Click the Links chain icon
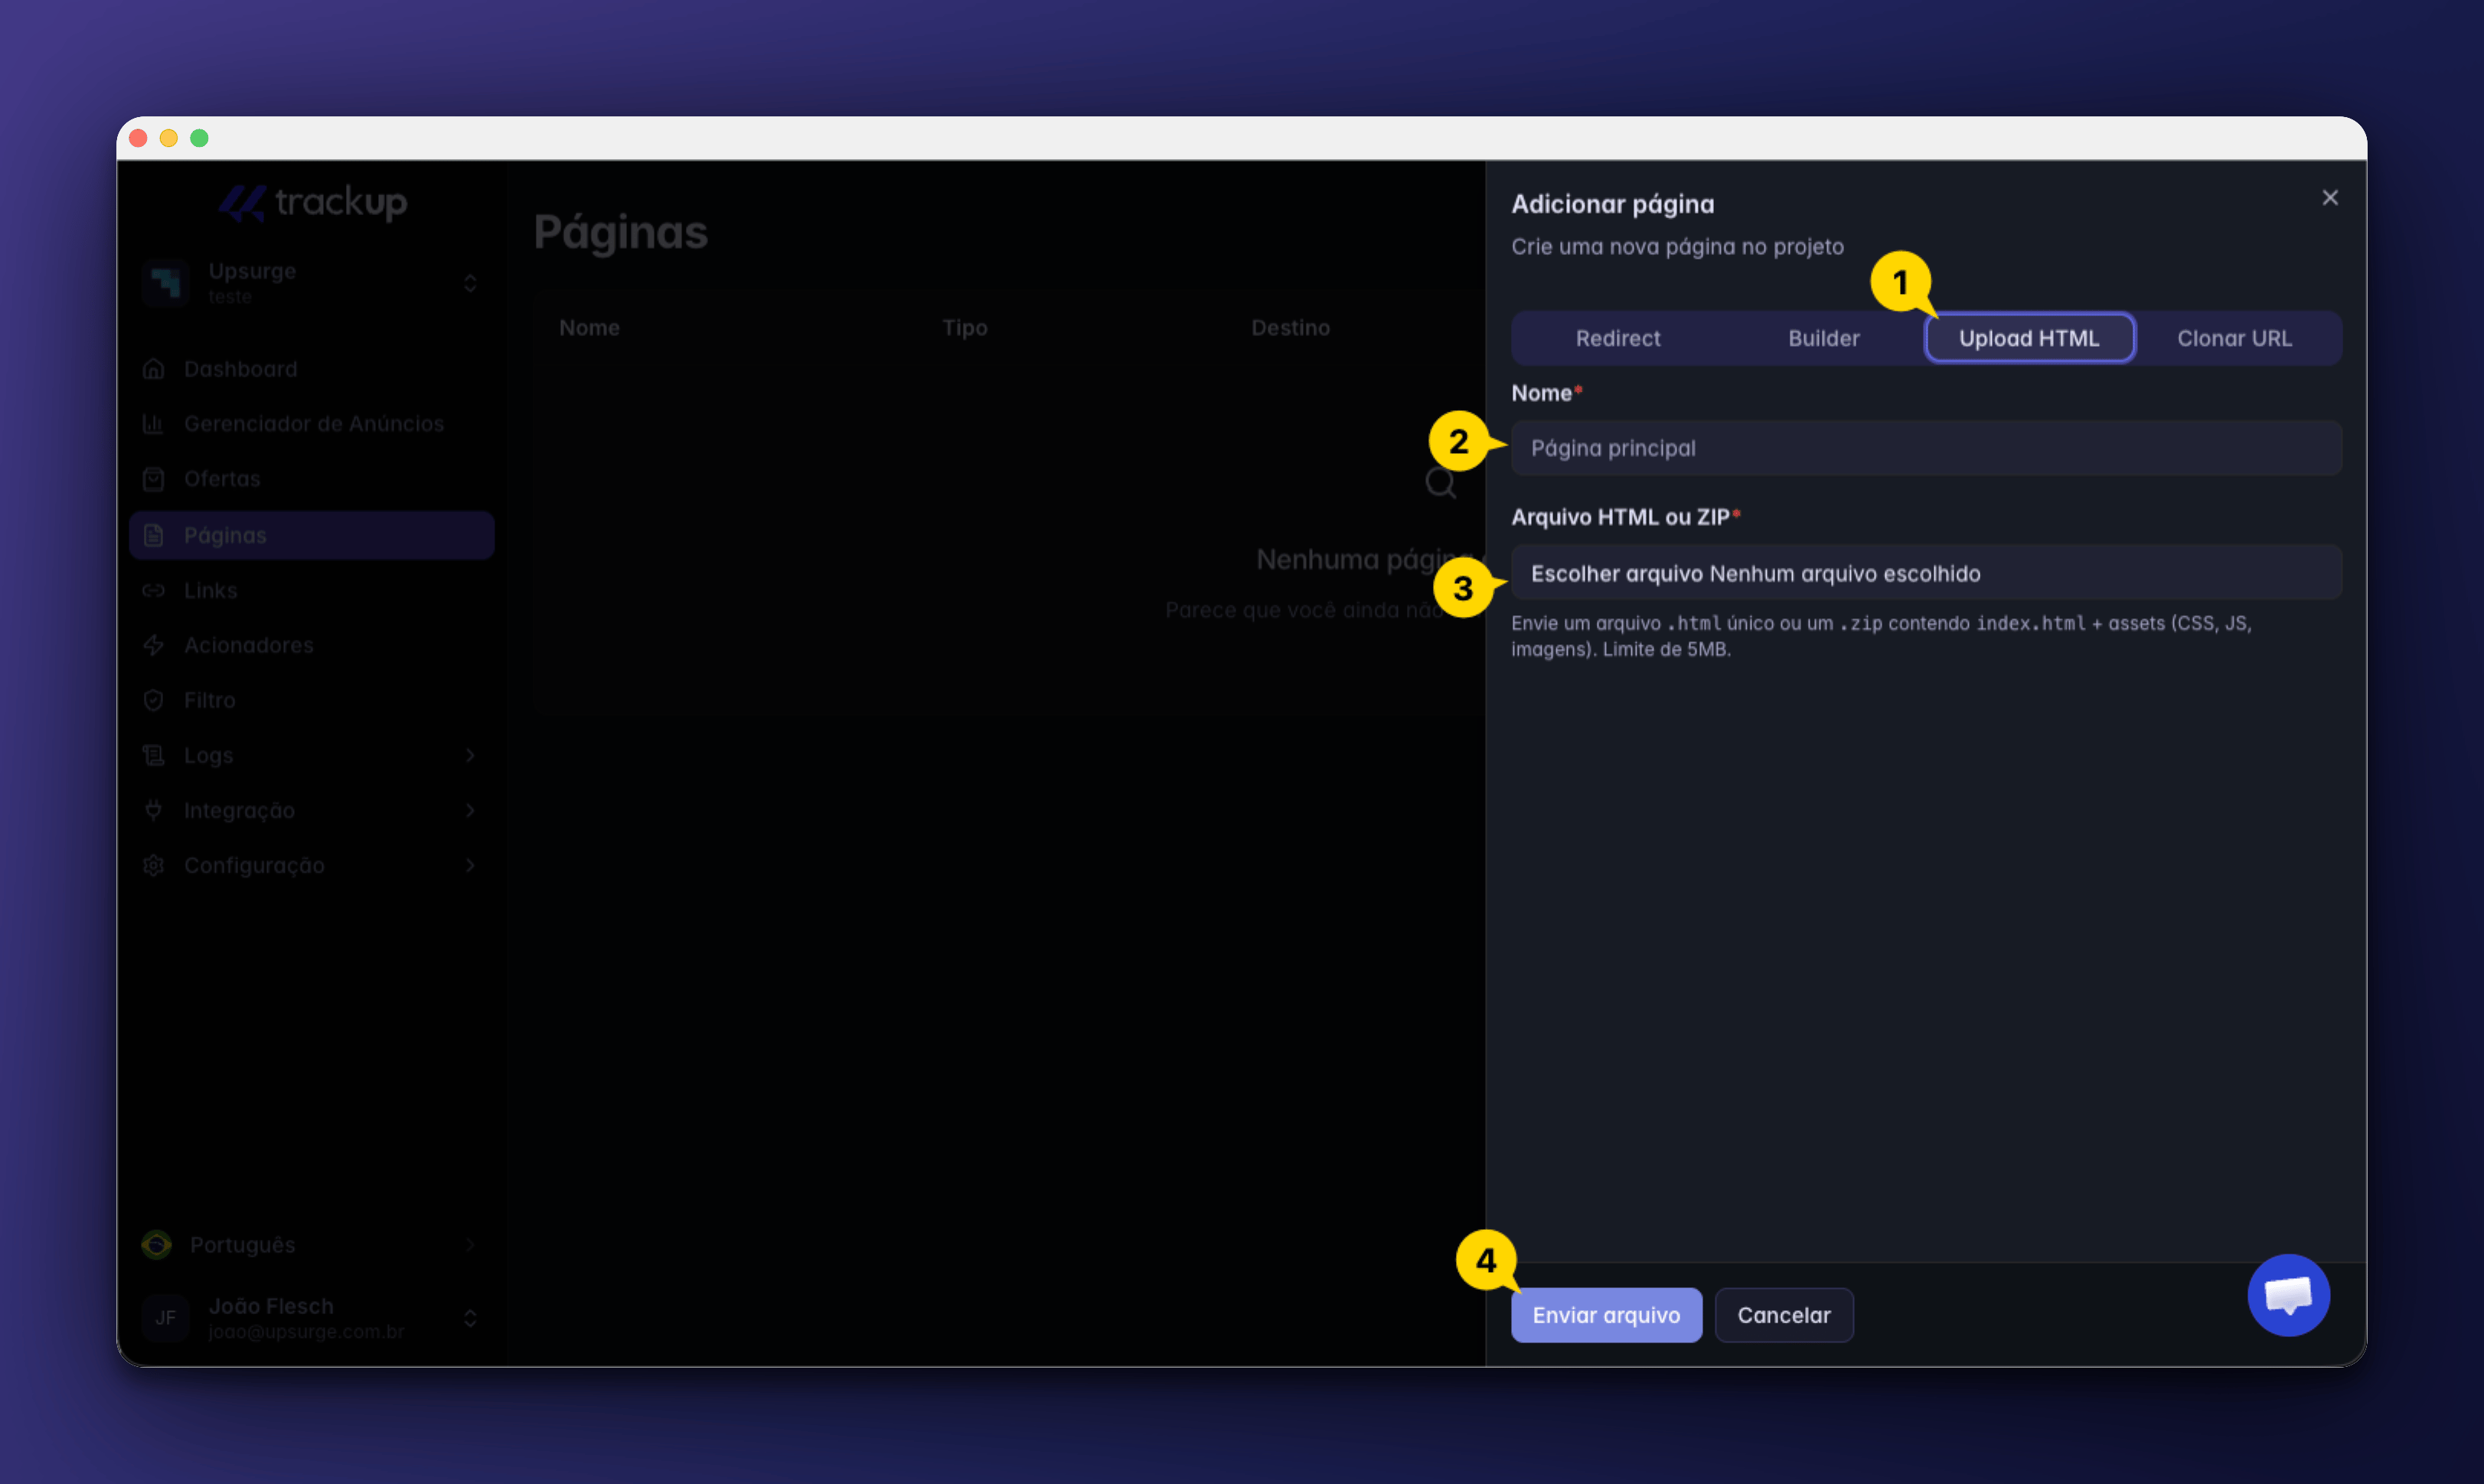The image size is (2484, 1484). 153,590
